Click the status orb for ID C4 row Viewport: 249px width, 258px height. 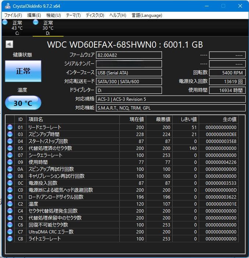coord(10,211)
